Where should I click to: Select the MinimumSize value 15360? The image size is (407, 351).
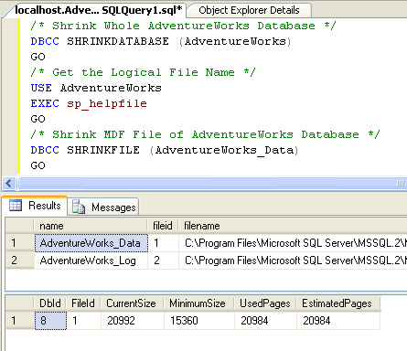[x=199, y=321]
